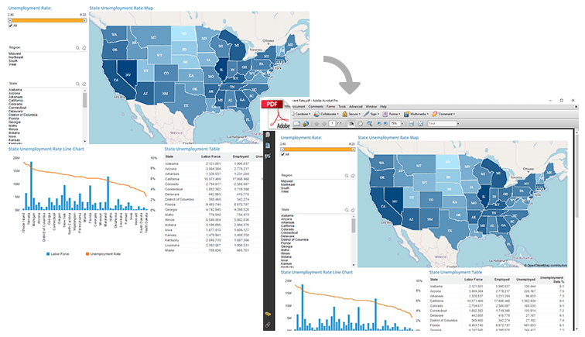Click scroll-down arrow of left State list
This screenshot has height=337, width=585.
pos(85,142)
